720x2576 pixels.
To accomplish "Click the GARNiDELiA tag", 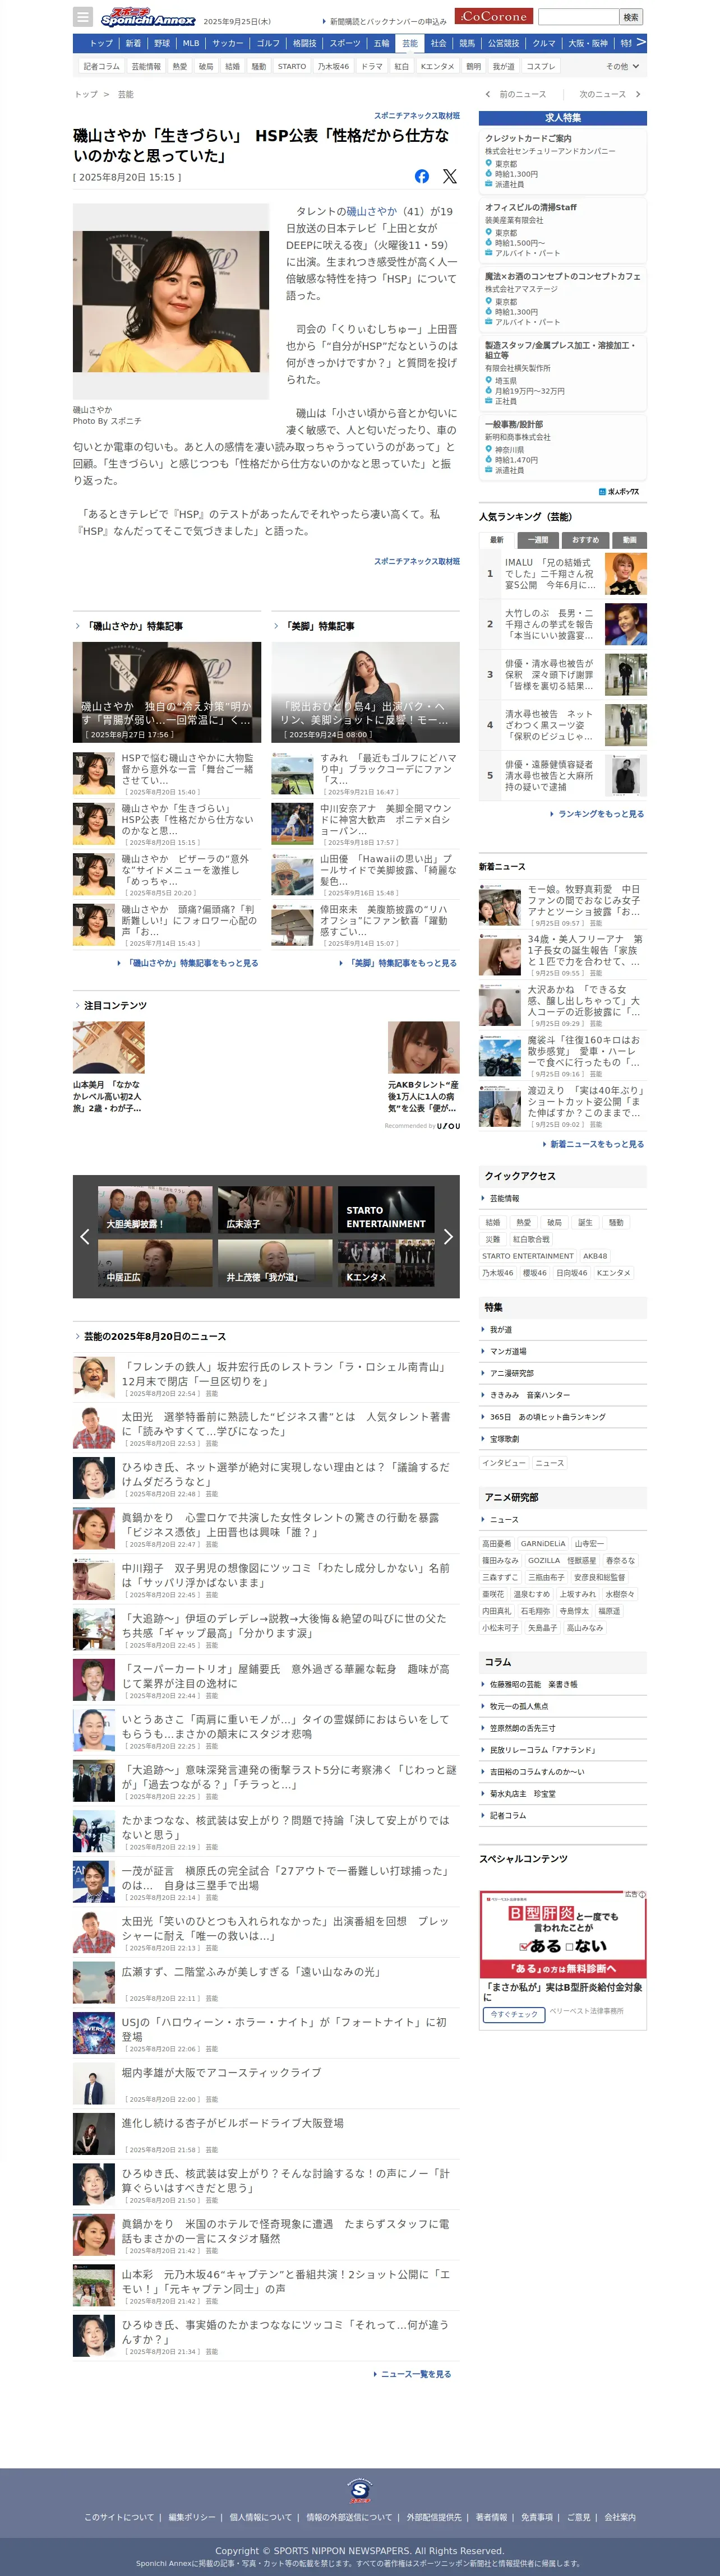I will [x=543, y=1544].
